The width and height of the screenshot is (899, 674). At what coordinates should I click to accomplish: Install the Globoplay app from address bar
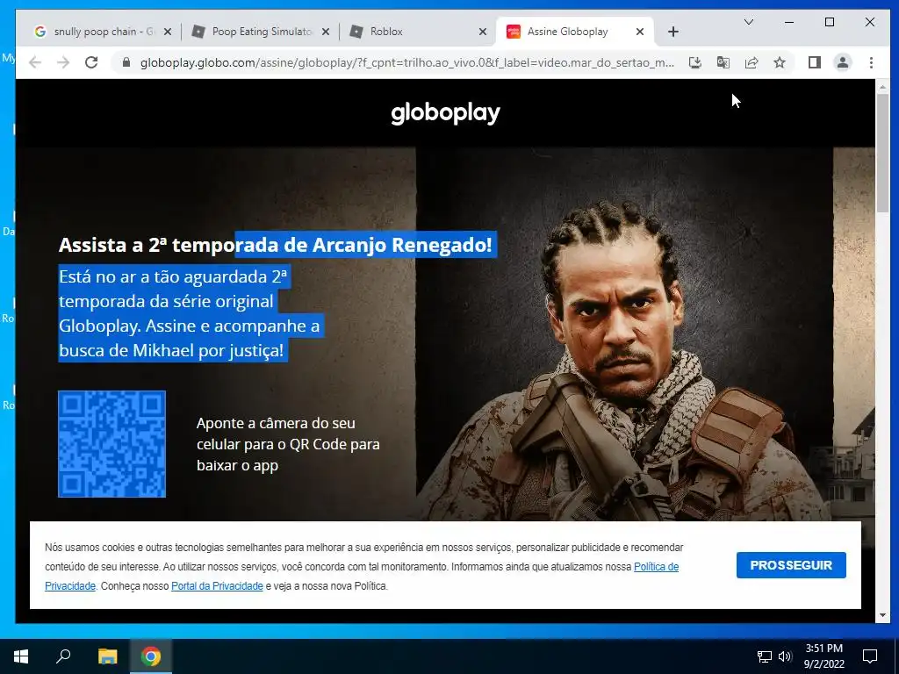coord(695,62)
